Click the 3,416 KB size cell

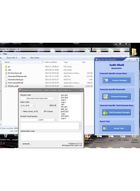(x=89, y=86)
